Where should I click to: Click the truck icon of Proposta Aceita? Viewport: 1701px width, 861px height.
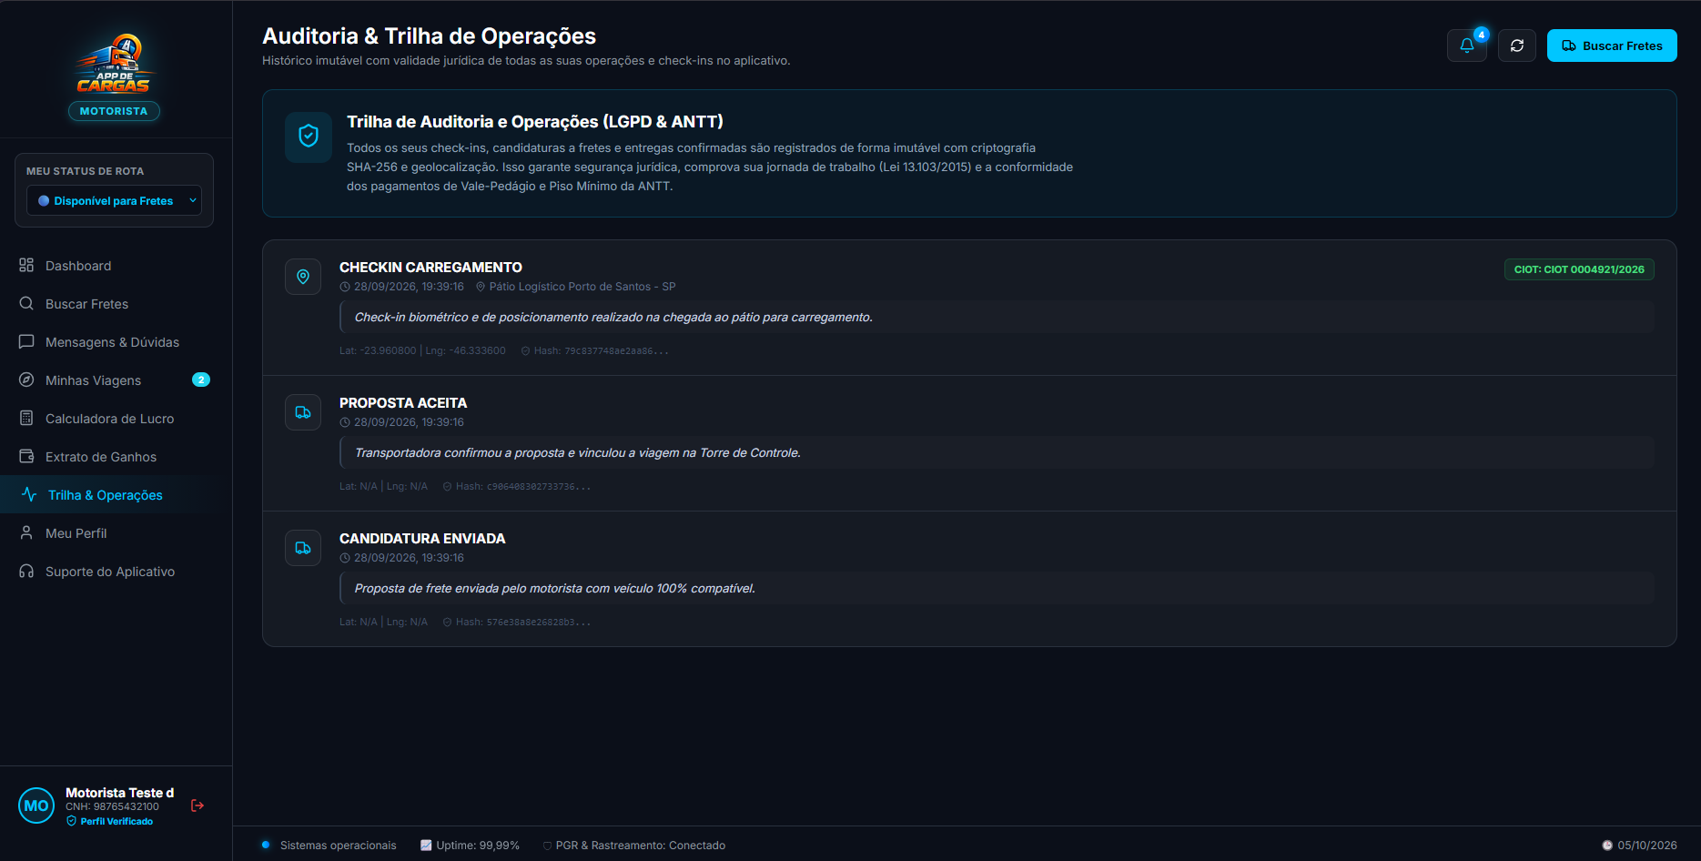pyautogui.click(x=303, y=412)
